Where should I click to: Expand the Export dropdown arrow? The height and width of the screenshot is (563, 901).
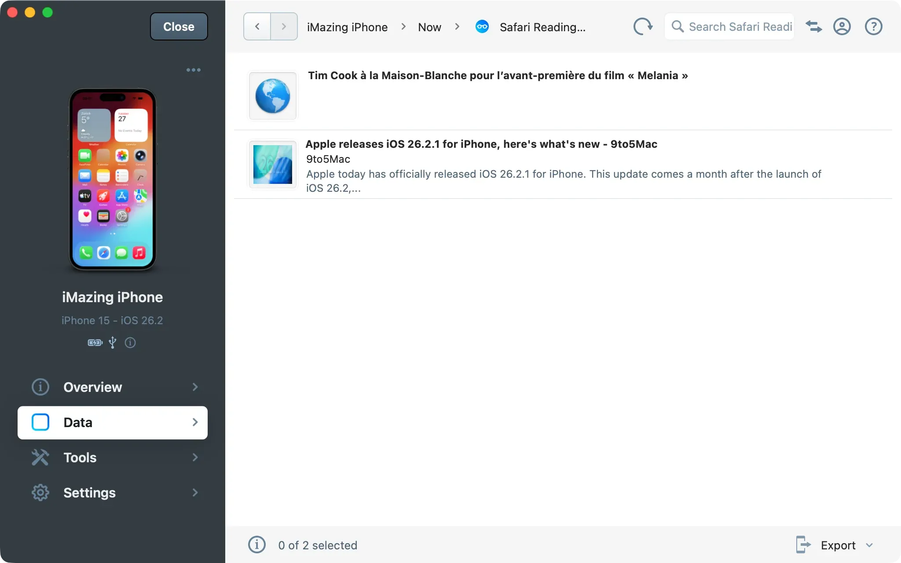click(x=869, y=545)
